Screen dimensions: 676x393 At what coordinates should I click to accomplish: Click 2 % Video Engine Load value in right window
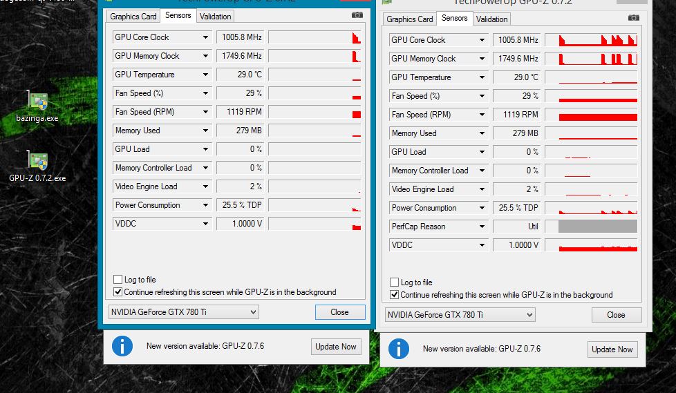[x=516, y=189]
